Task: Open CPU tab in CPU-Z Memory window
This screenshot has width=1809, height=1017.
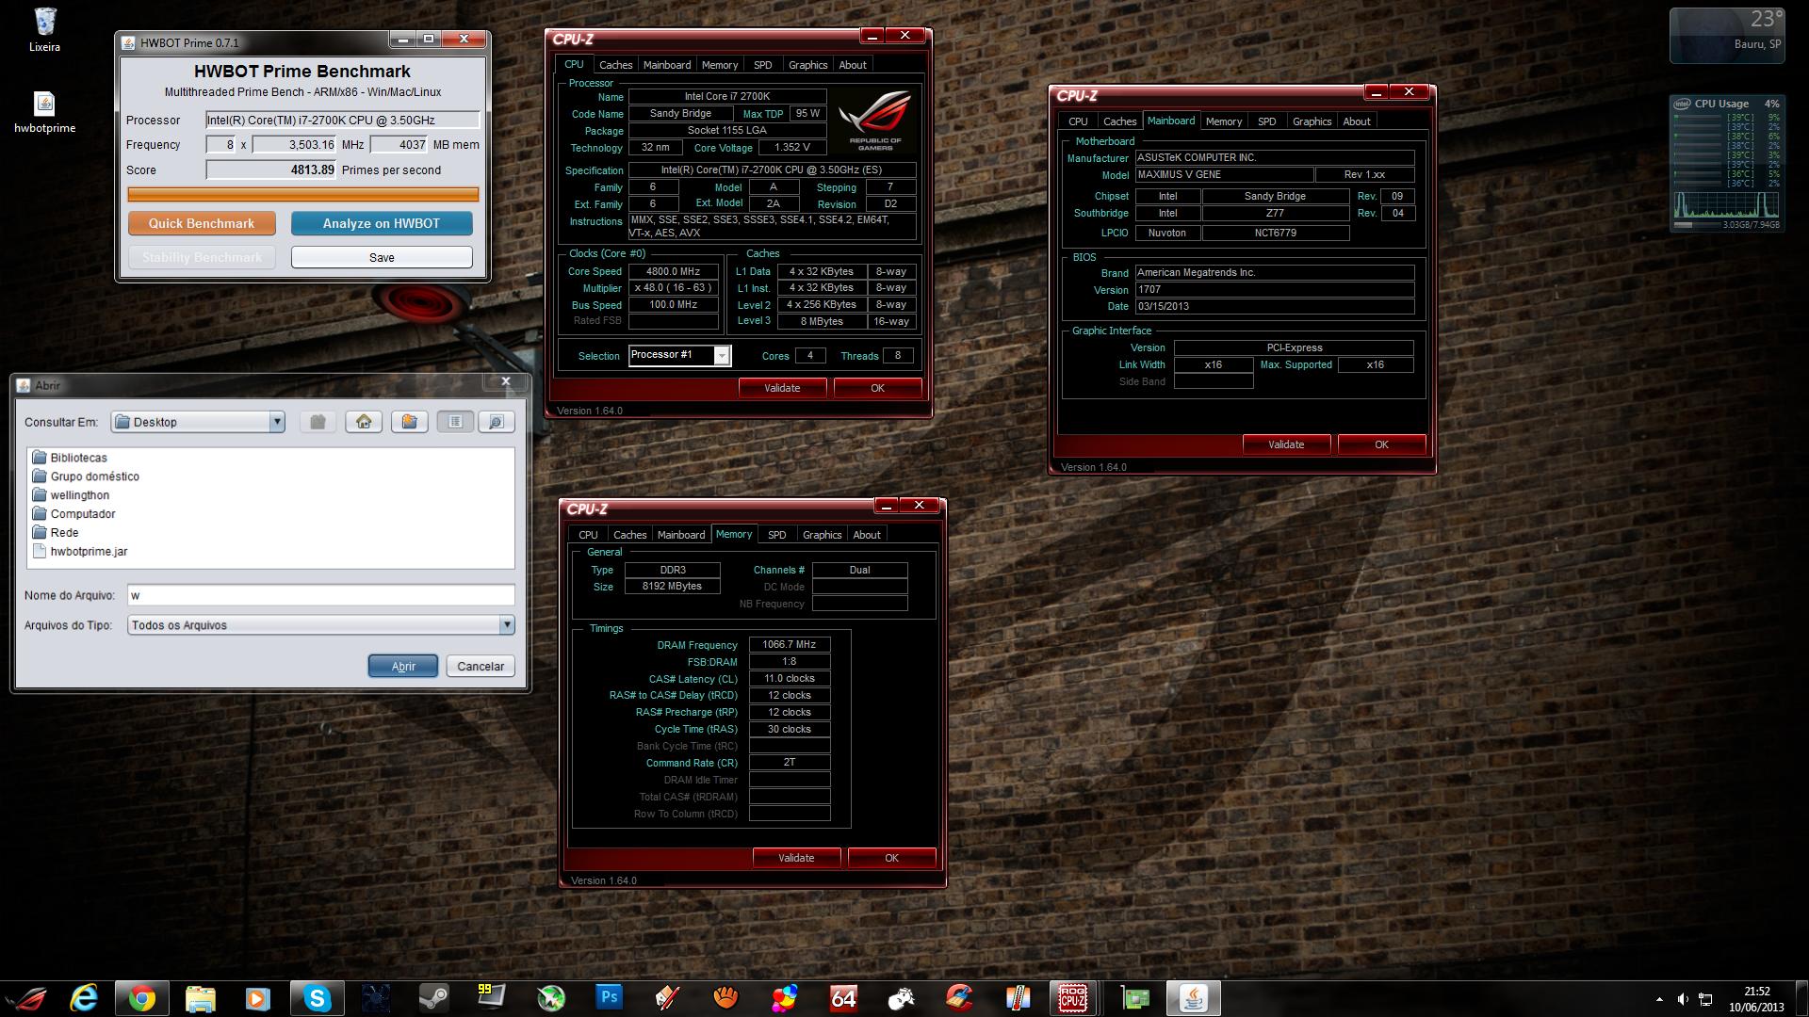Action: (588, 535)
